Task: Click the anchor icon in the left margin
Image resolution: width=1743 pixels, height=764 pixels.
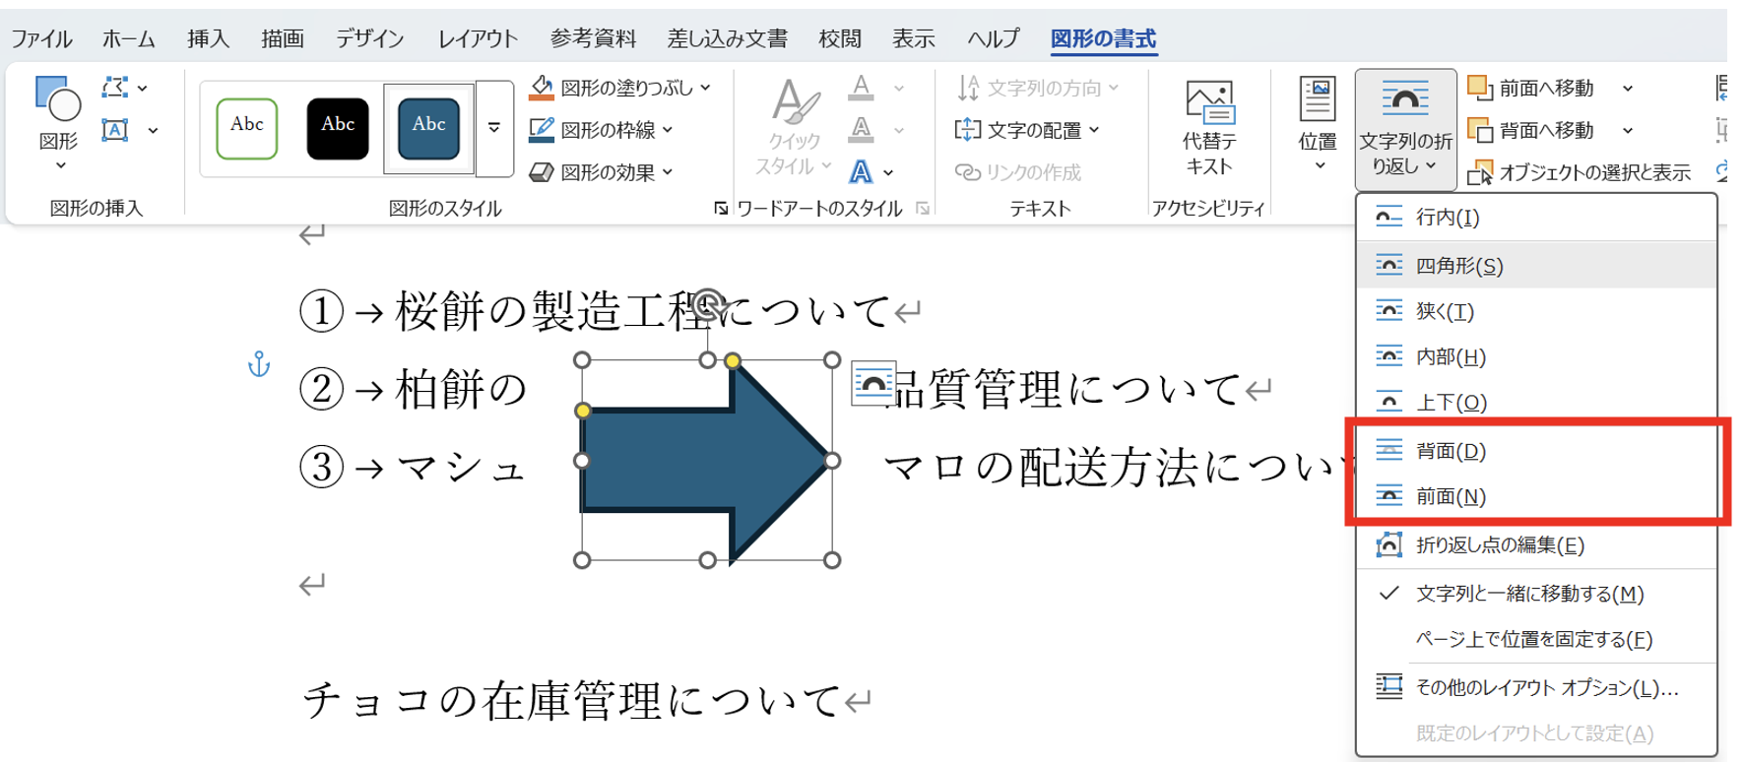Action: (258, 365)
